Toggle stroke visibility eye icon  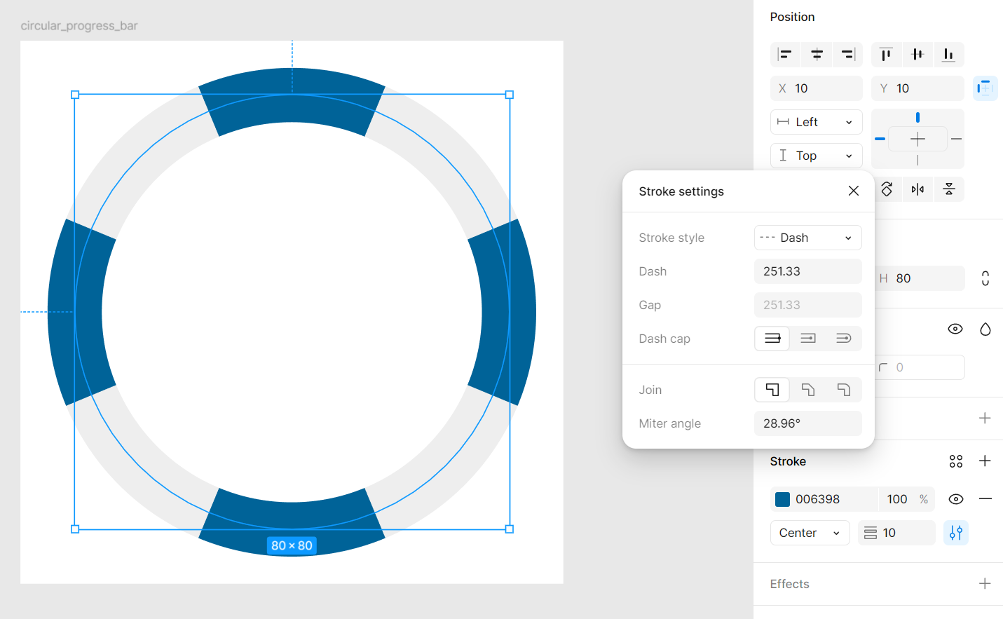point(955,499)
